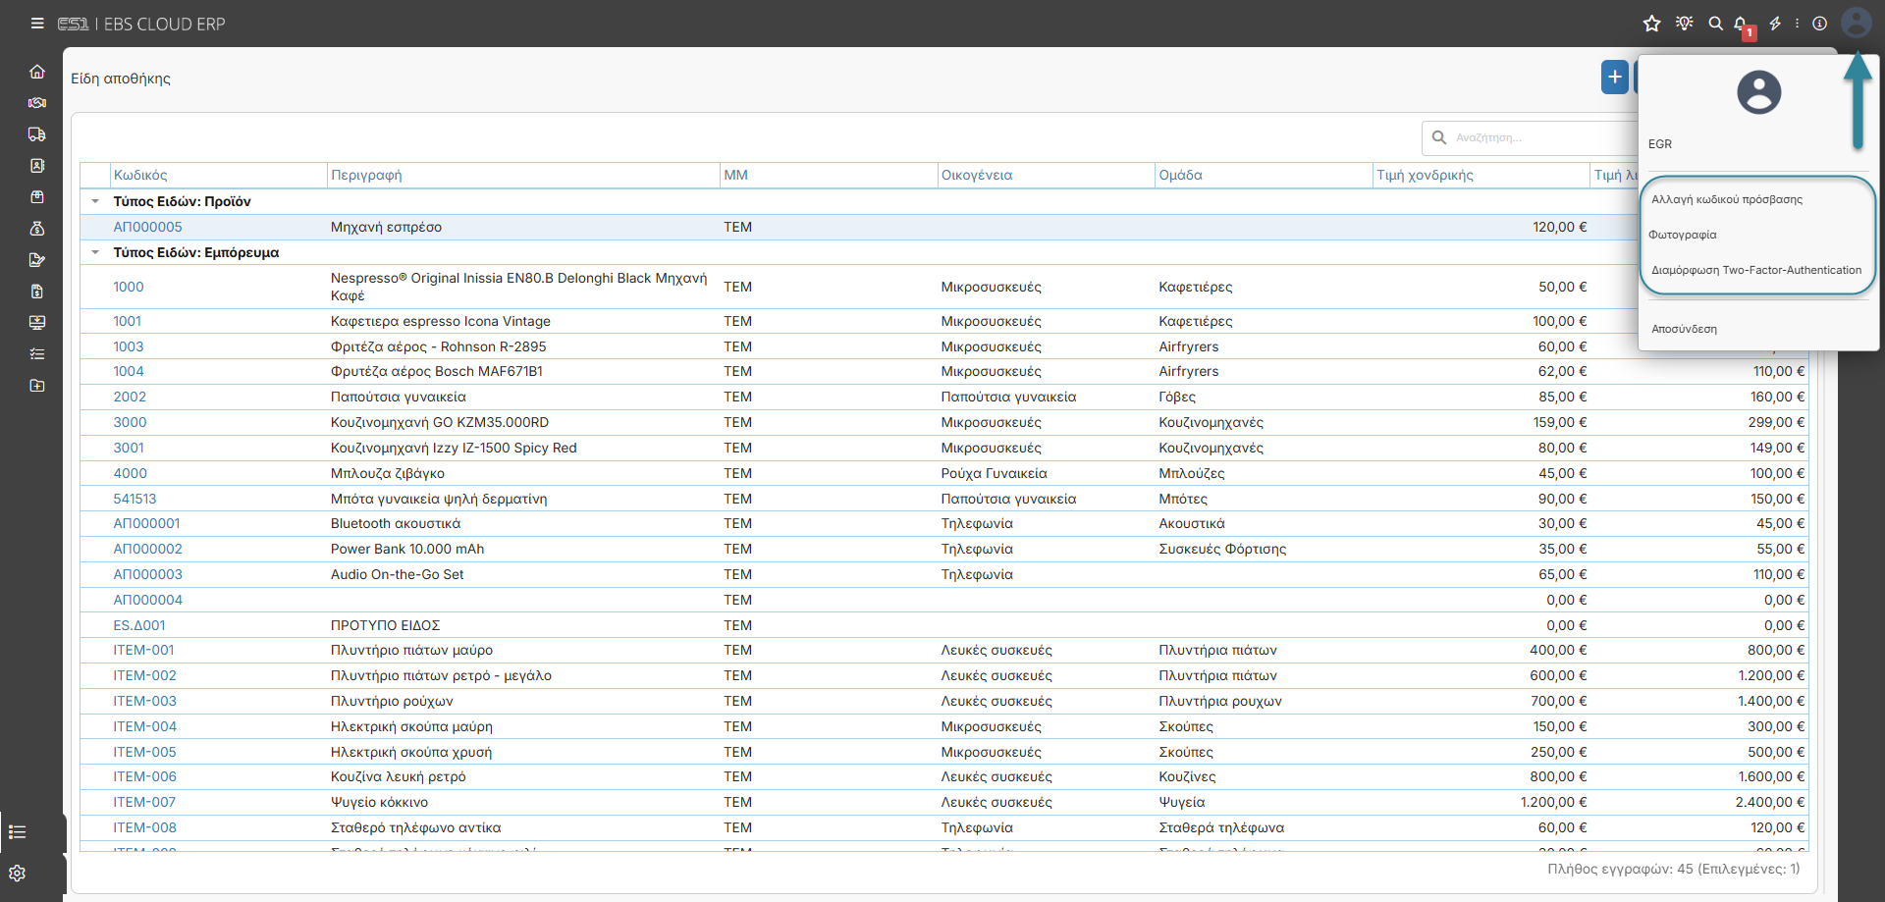
Task: Choose 'Διαμόρφωση Two-Factor-Authentication' entry
Action: pyautogui.click(x=1756, y=270)
